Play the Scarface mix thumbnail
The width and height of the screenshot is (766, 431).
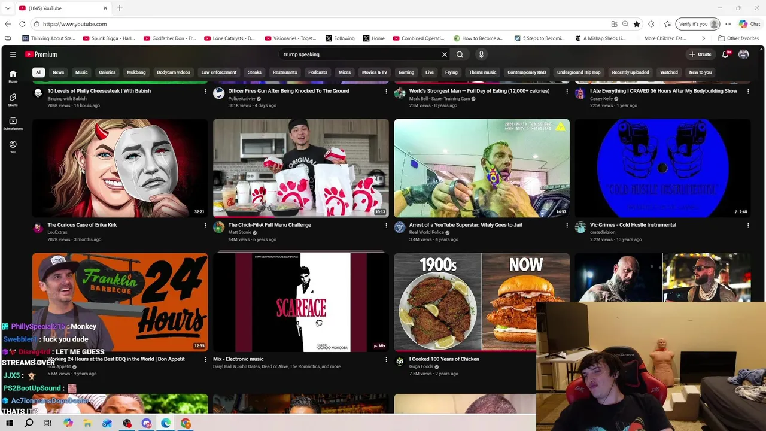tap(301, 302)
